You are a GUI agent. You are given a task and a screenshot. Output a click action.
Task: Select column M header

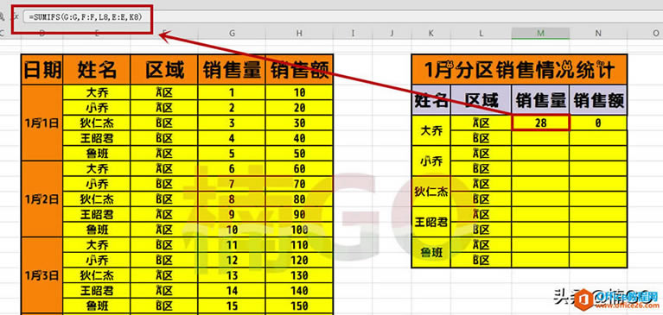tap(540, 33)
